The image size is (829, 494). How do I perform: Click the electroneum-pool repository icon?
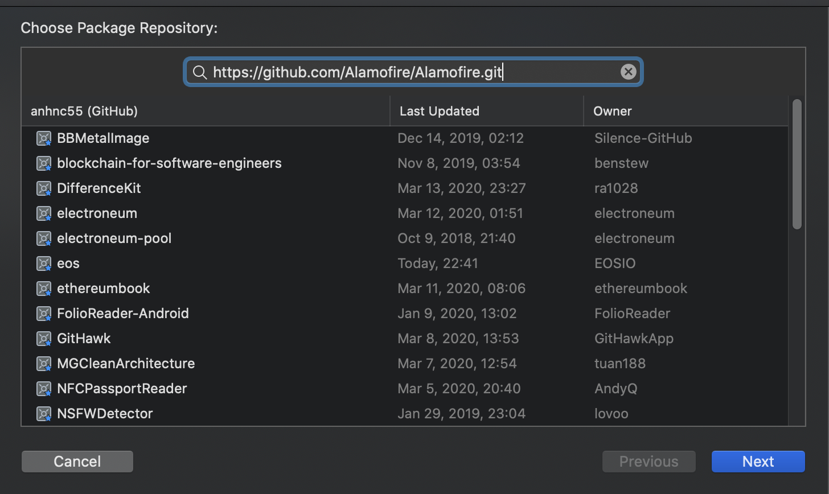tap(44, 238)
